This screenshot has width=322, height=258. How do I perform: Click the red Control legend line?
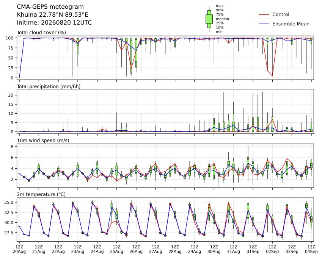coord(264,14)
